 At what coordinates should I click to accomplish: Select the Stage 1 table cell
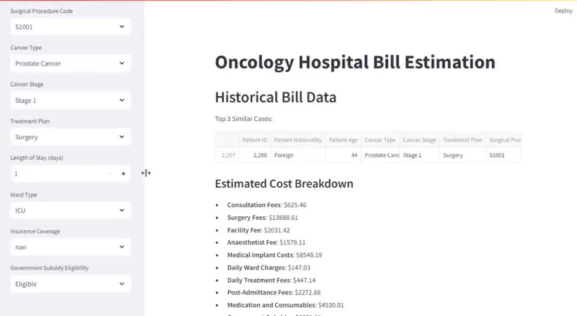420,155
